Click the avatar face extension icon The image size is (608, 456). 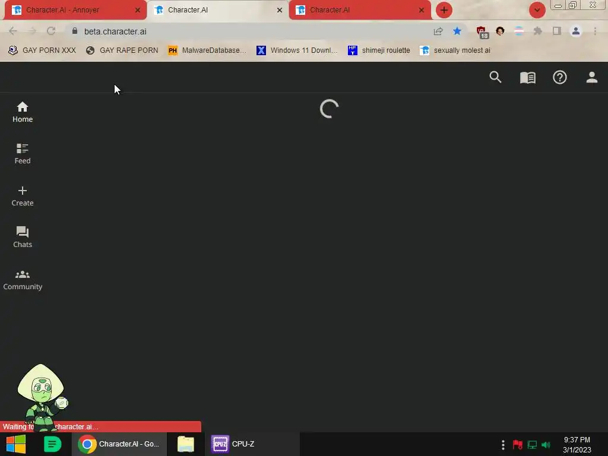[500, 31]
